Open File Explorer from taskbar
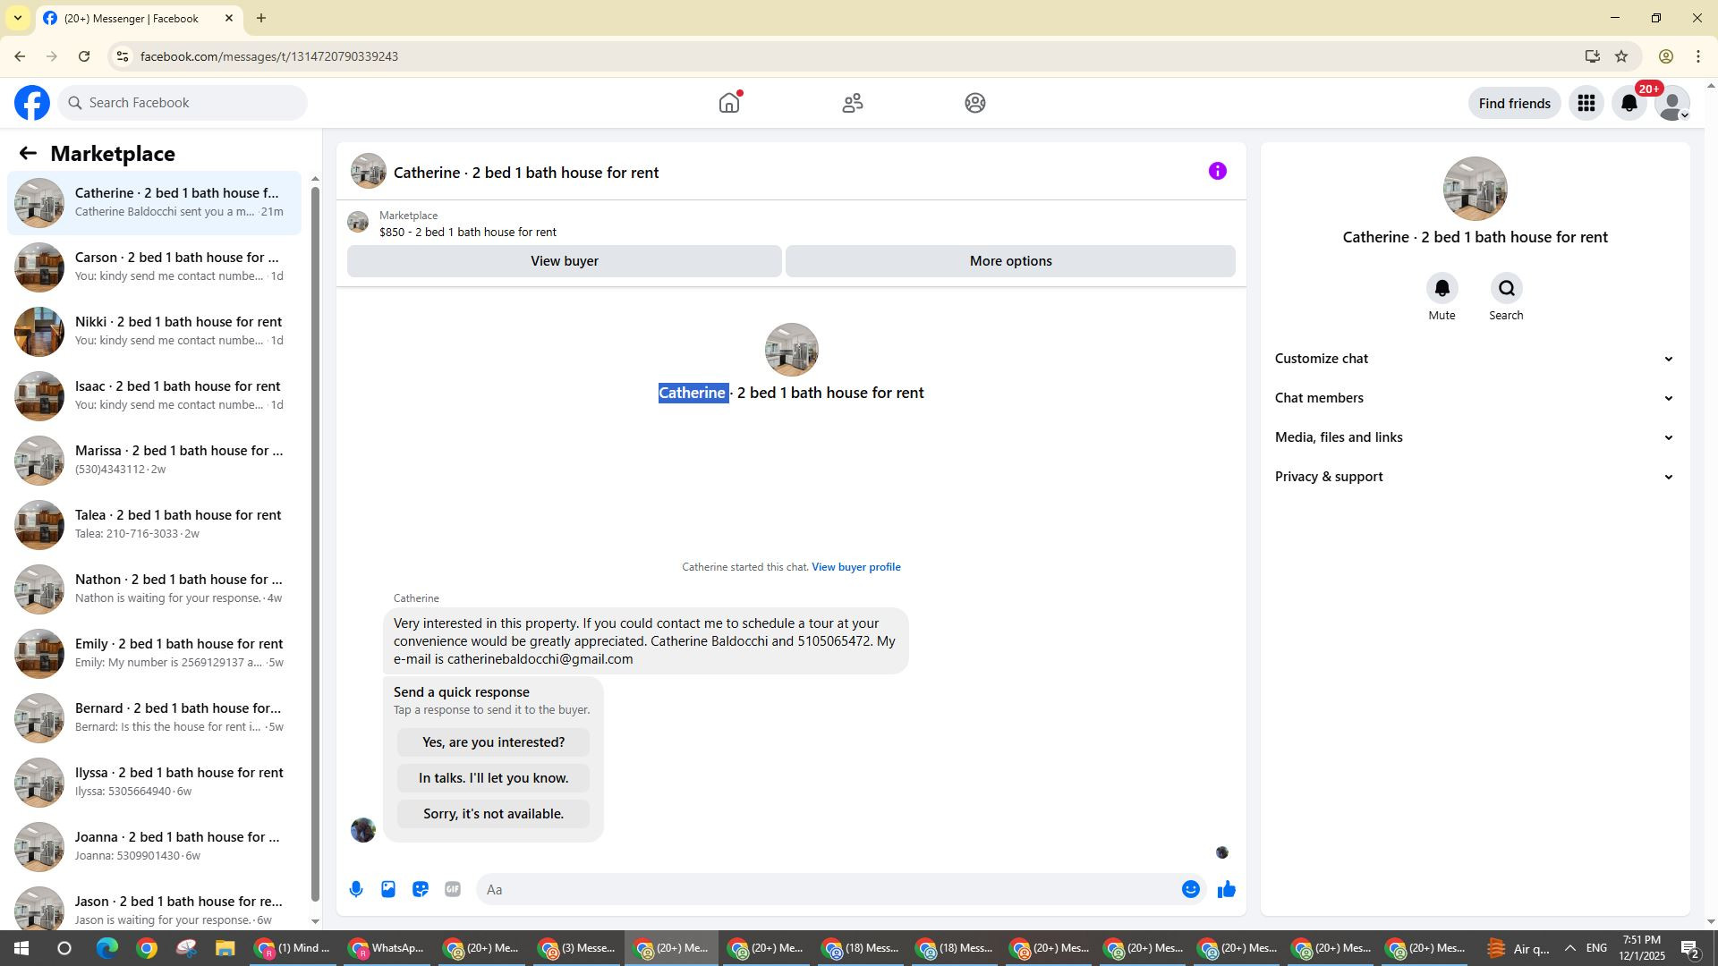Viewport: 1718px width, 966px height. (225, 948)
